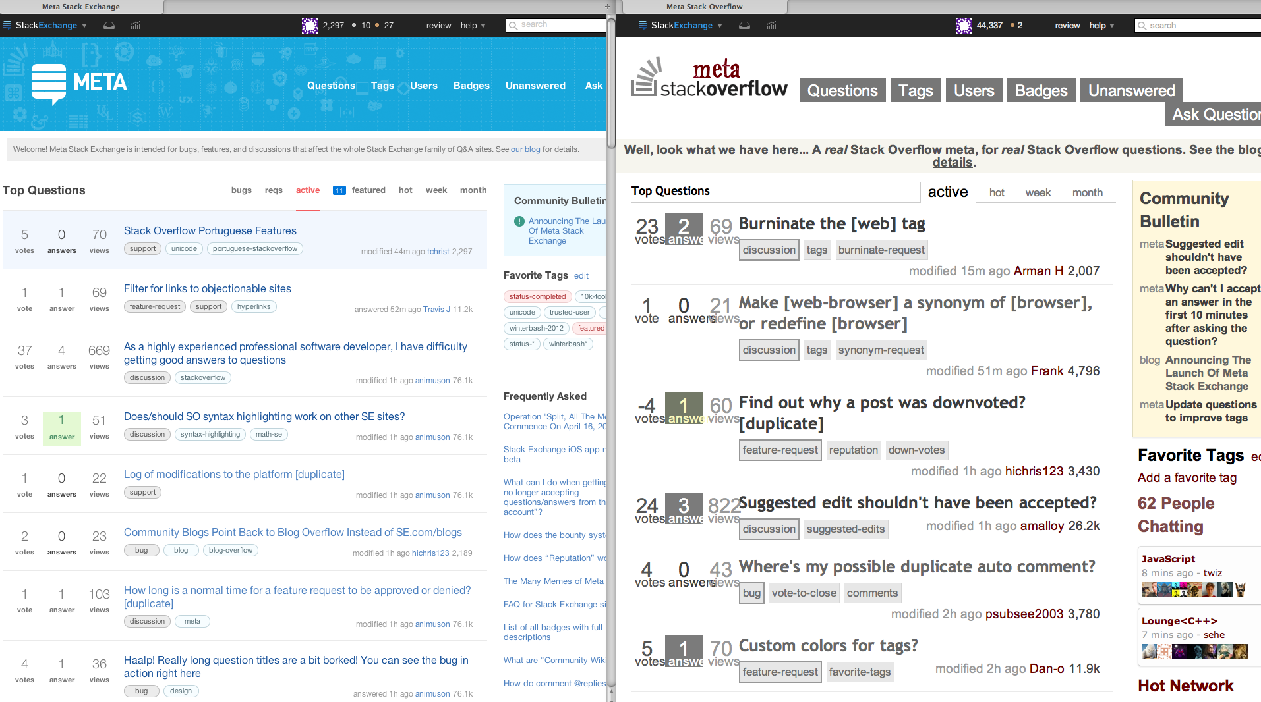This screenshot has width=1261, height=702.
Task: Select the reqs sort tab
Action: coord(274,190)
